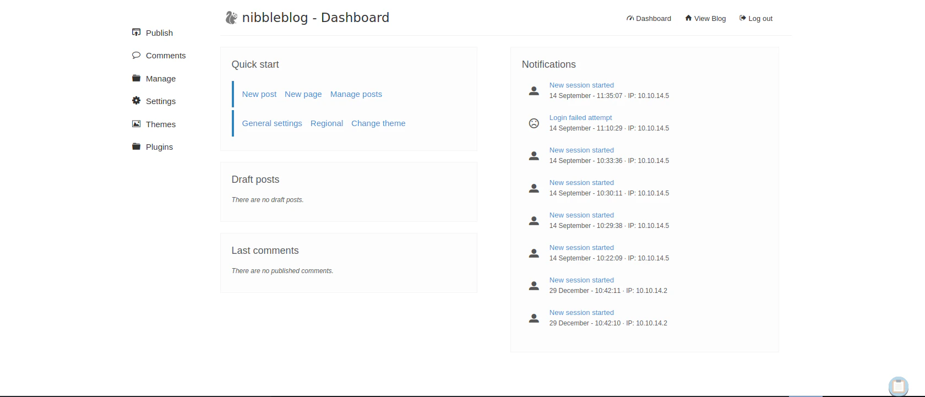Click the '14 September - 10:22:09' timestamp line
The image size is (925, 397).
click(x=609, y=258)
